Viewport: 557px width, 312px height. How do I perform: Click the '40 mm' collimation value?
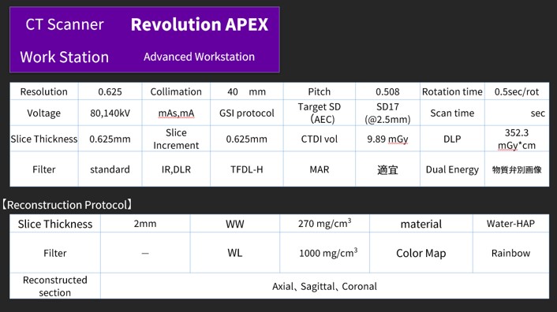(246, 91)
